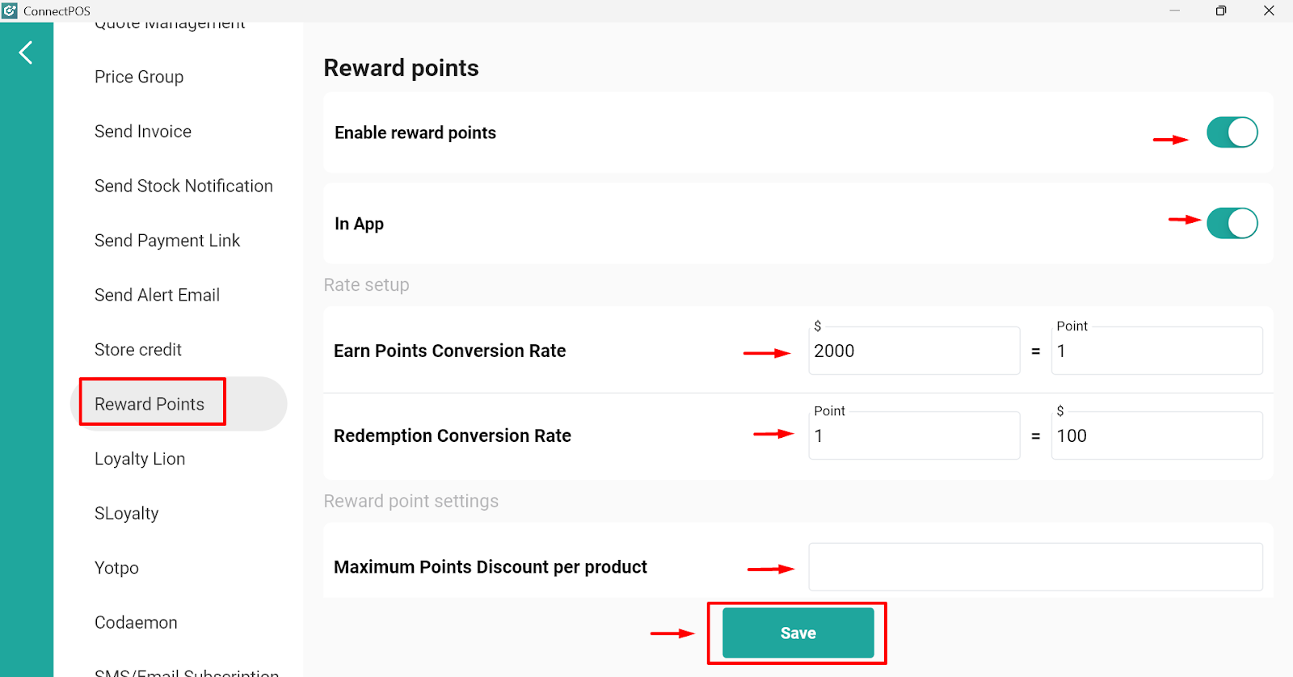Focus Maximum Points Discount per product field

(1035, 567)
